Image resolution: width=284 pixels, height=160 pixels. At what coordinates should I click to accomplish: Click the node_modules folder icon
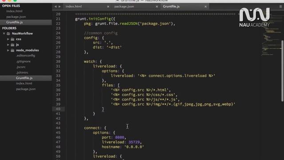tap(12, 50)
